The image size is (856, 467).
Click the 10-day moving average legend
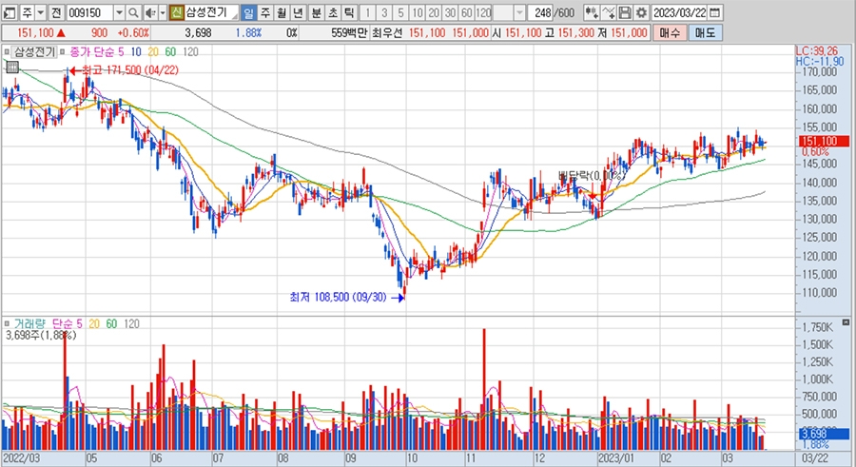tap(135, 52)
